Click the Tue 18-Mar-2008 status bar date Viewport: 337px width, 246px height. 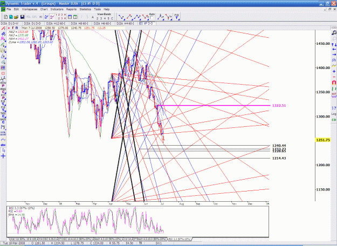coord(14,243)
